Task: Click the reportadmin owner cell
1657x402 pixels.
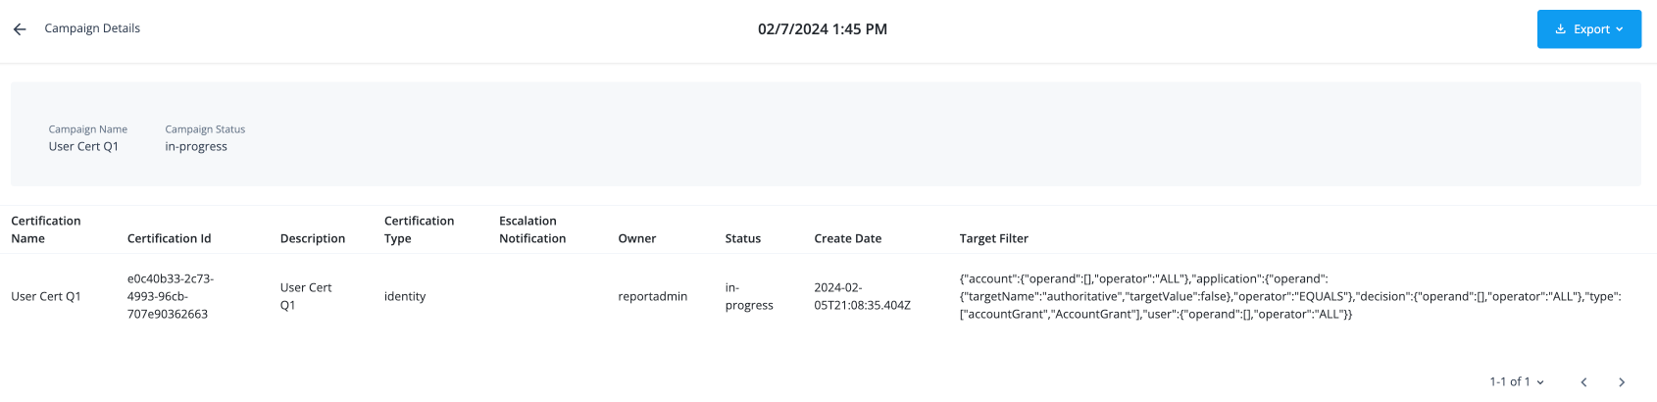Action: point(652,296)
